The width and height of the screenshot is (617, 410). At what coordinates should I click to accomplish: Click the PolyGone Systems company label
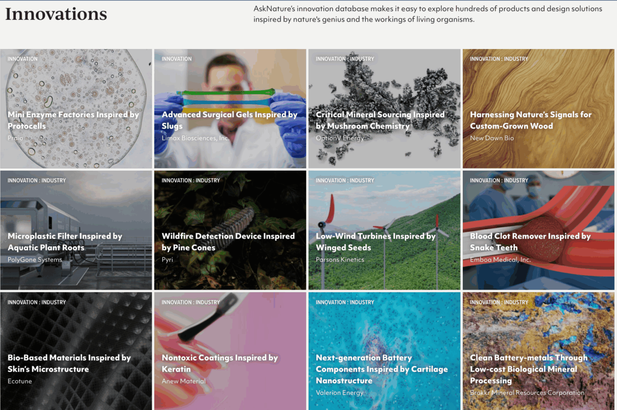(35, 260)
